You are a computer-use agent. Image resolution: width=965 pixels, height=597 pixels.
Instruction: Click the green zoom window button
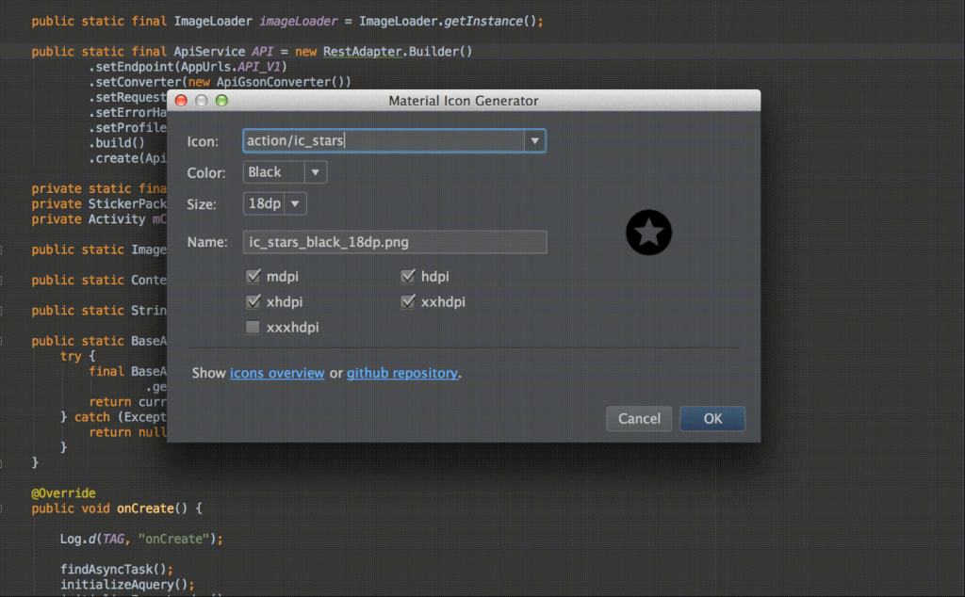(x=221, y=100)
